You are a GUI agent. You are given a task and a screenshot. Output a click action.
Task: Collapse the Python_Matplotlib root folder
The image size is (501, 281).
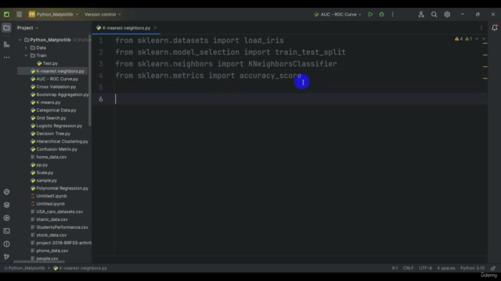[x=20, y=40]
